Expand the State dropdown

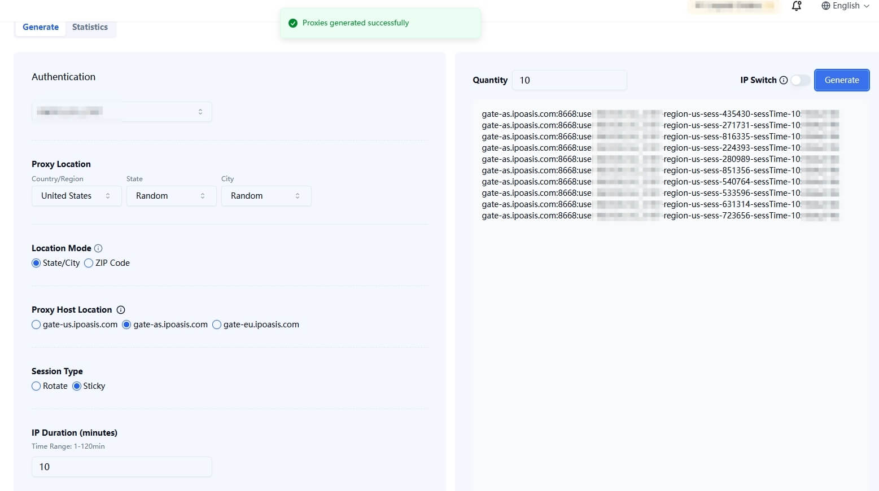[171, 196]
